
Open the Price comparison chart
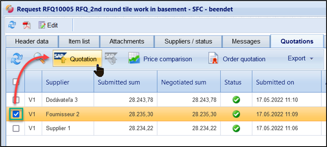click(160, 59)
